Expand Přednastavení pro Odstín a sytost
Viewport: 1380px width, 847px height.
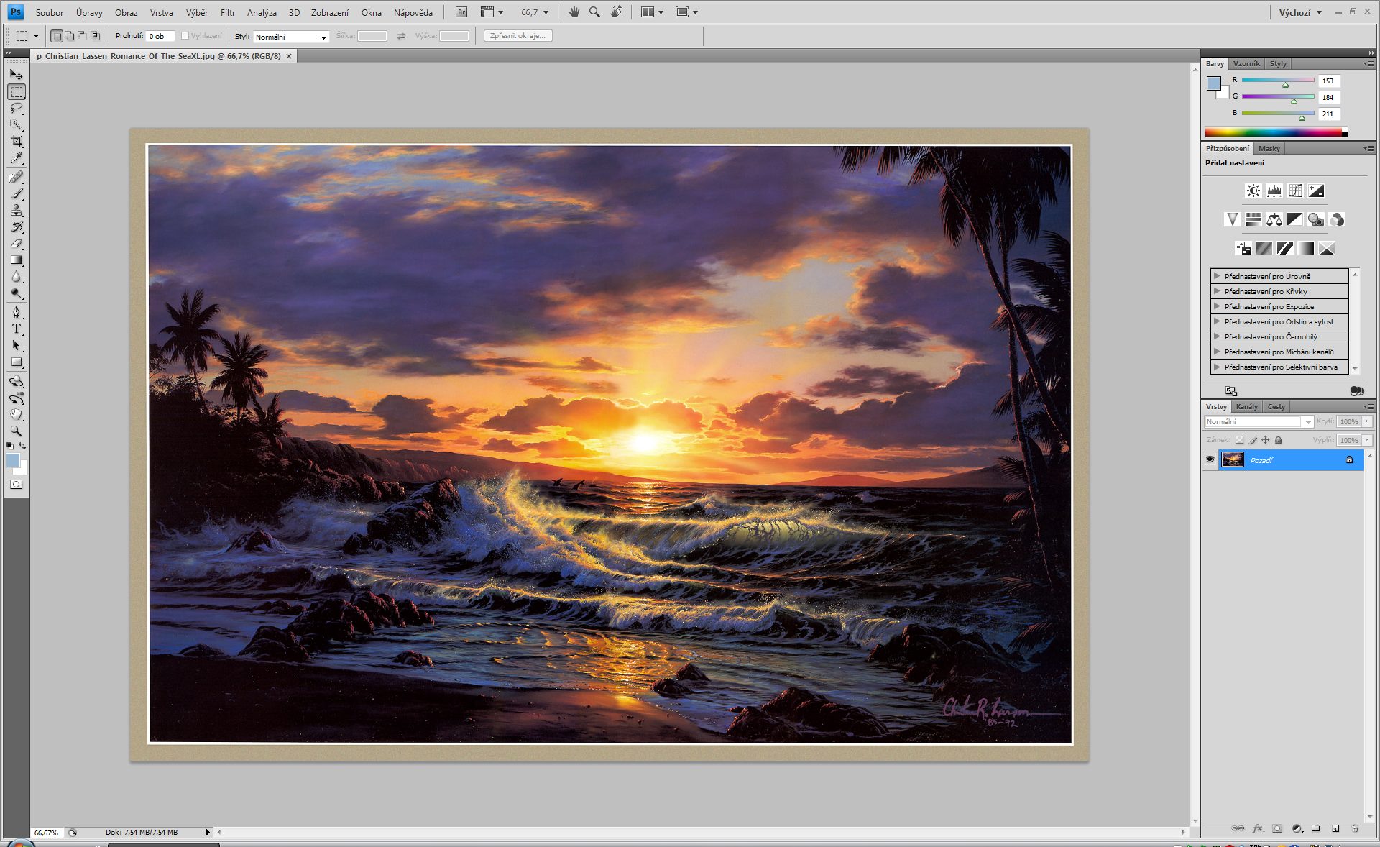tap(1217, 321)
